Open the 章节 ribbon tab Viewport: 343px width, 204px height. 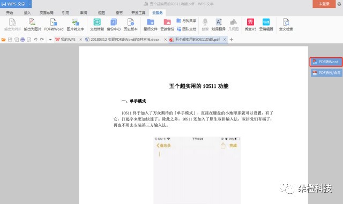[x=119, y=13]
